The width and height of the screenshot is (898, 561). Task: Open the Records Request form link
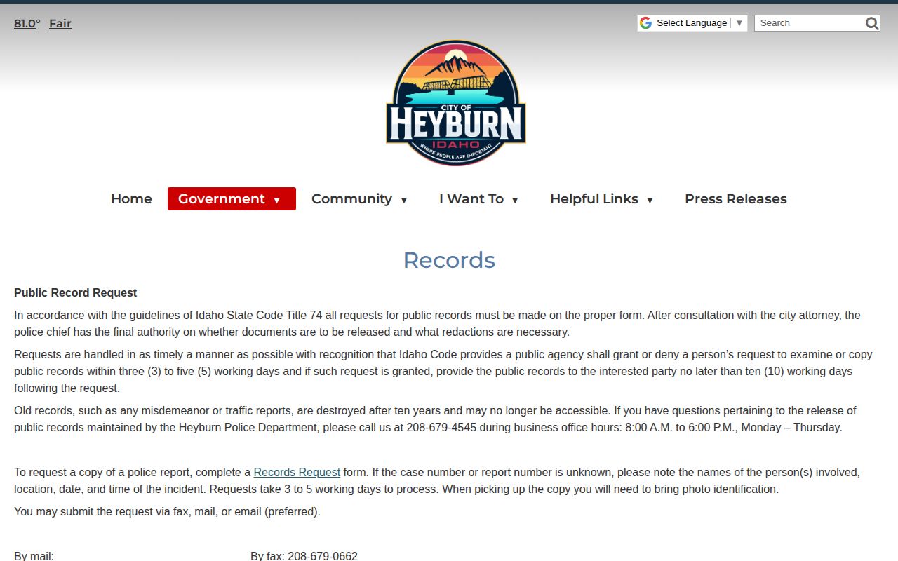tap(297, 472)
